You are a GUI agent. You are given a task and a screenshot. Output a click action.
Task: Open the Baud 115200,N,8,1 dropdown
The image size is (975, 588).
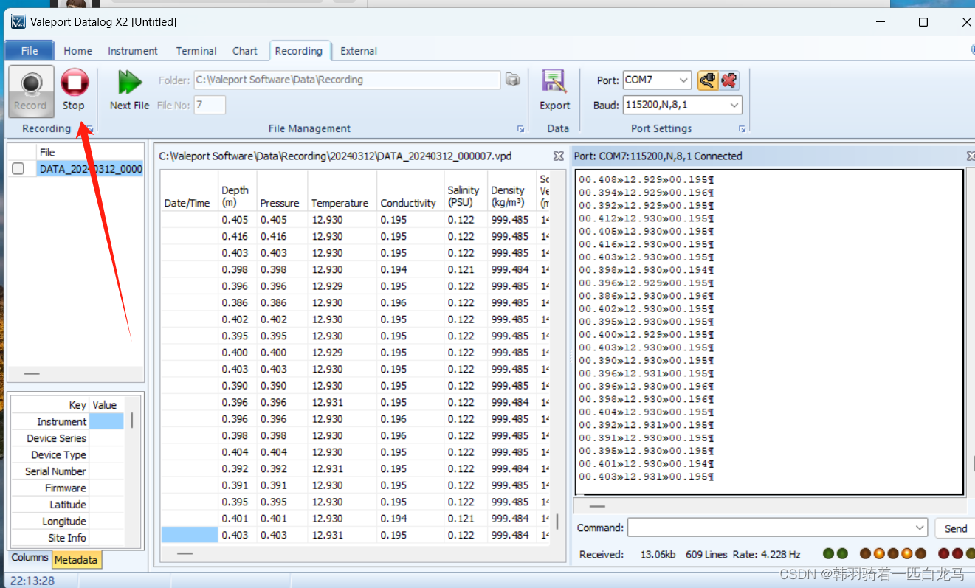click(x=734, y=106)
